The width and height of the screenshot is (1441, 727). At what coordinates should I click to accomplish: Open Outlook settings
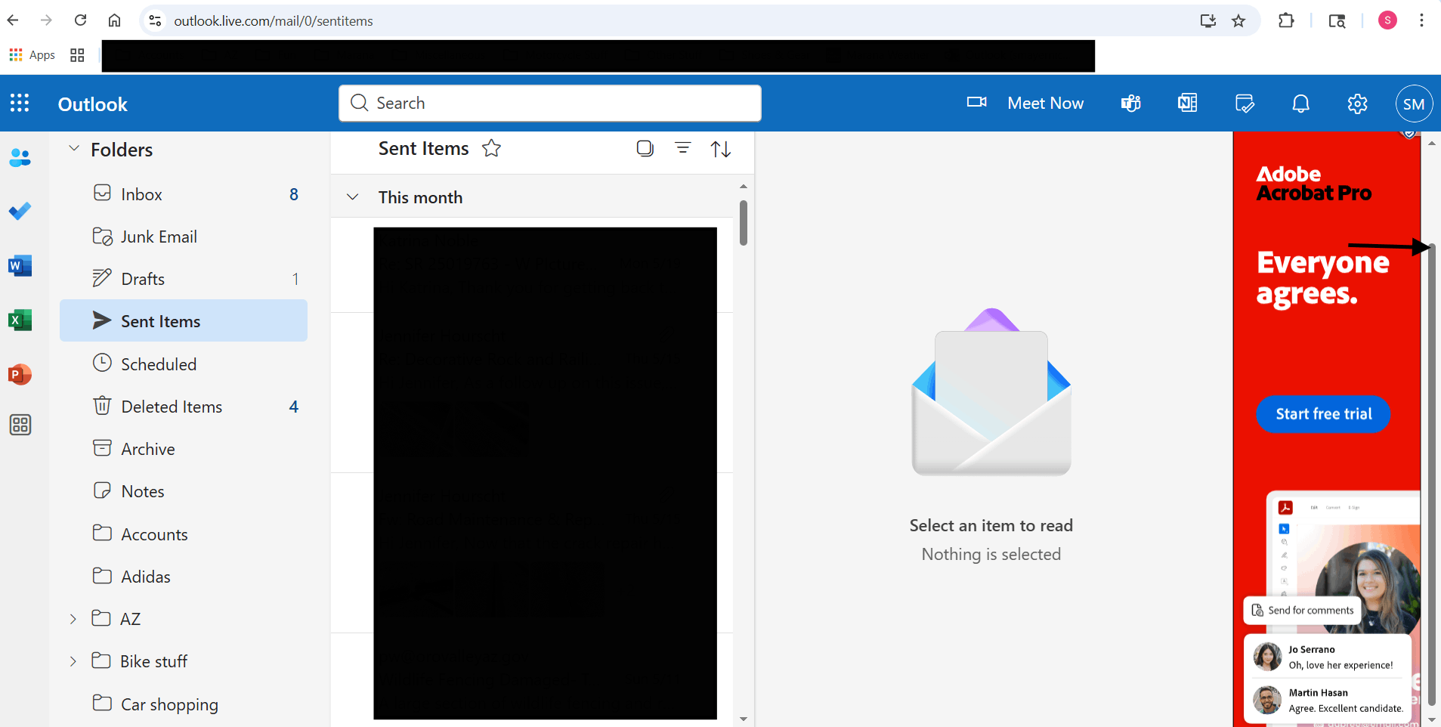(x=1356, y=104)
